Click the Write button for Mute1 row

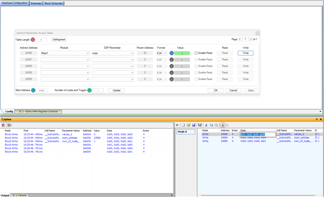click(x=246, y=53)
